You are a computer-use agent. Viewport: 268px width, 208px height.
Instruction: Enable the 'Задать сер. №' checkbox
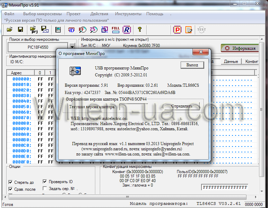(45, 188)
